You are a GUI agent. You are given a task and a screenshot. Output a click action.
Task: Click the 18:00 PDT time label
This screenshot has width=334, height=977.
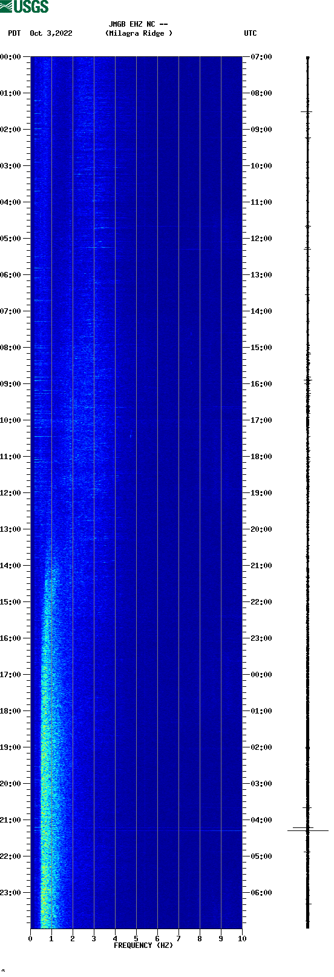click(10, 711)
